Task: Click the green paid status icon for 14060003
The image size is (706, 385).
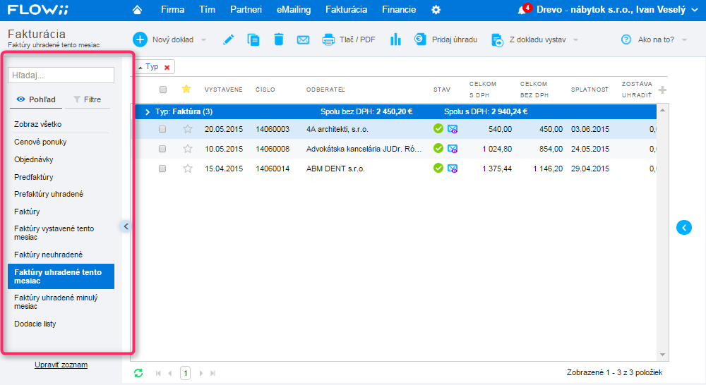Action: click(438, 128)
